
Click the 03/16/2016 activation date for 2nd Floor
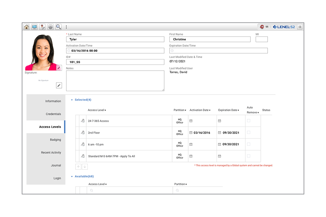pos(202,132)
